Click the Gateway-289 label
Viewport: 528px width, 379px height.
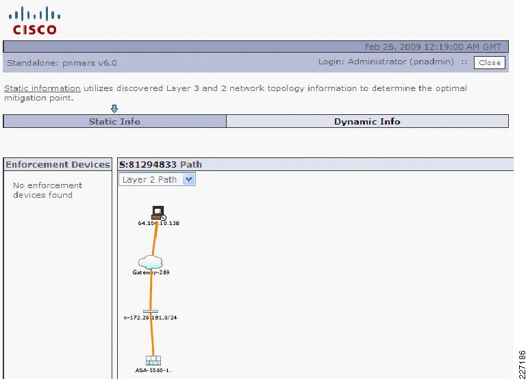coord(151,272)
